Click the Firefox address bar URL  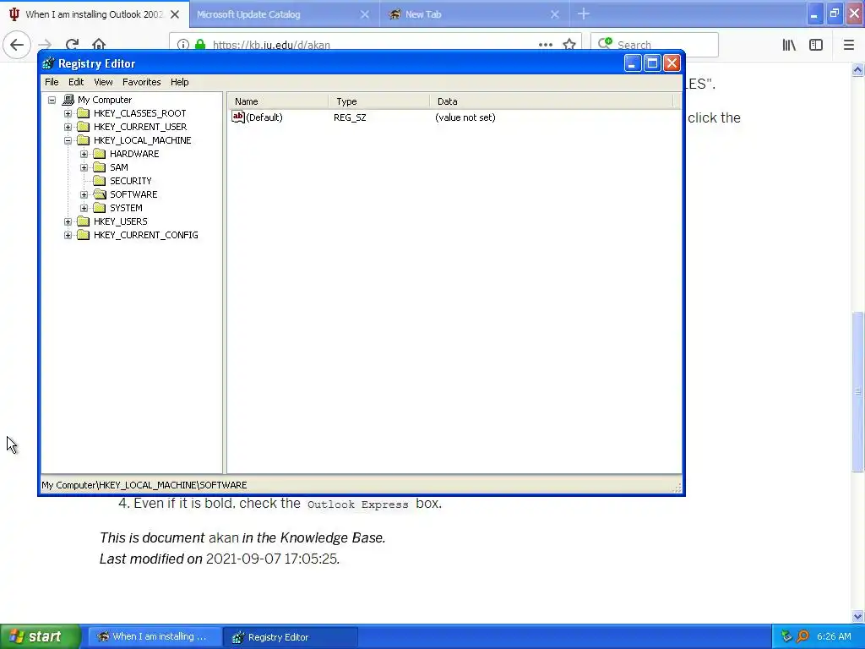click(271, 45)
